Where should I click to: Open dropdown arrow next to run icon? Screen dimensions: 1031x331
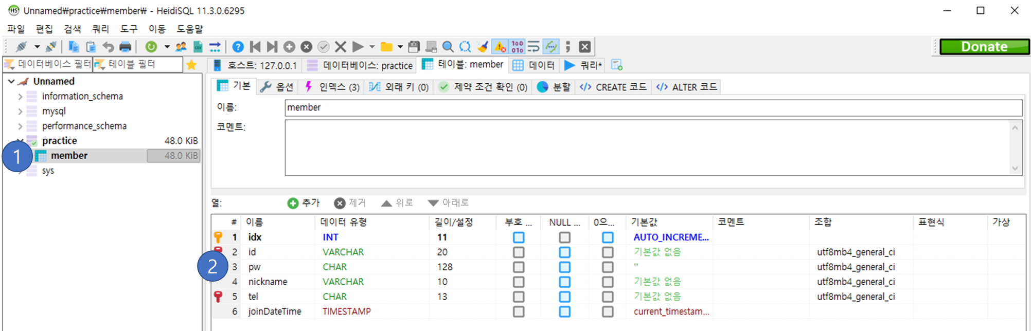372,47
